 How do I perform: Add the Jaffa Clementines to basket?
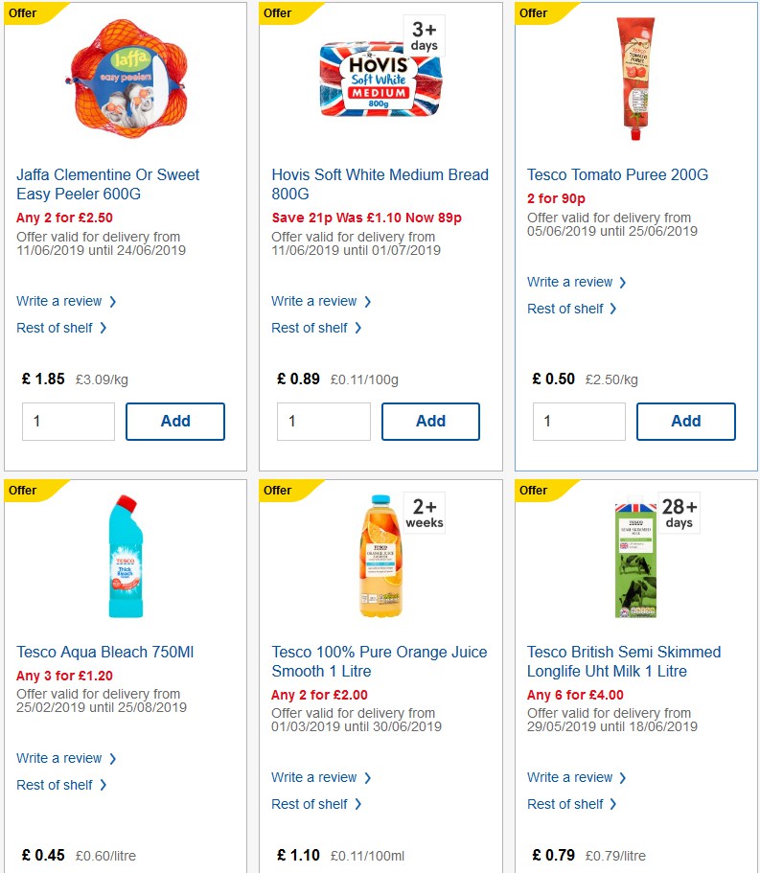coord(175,421)
